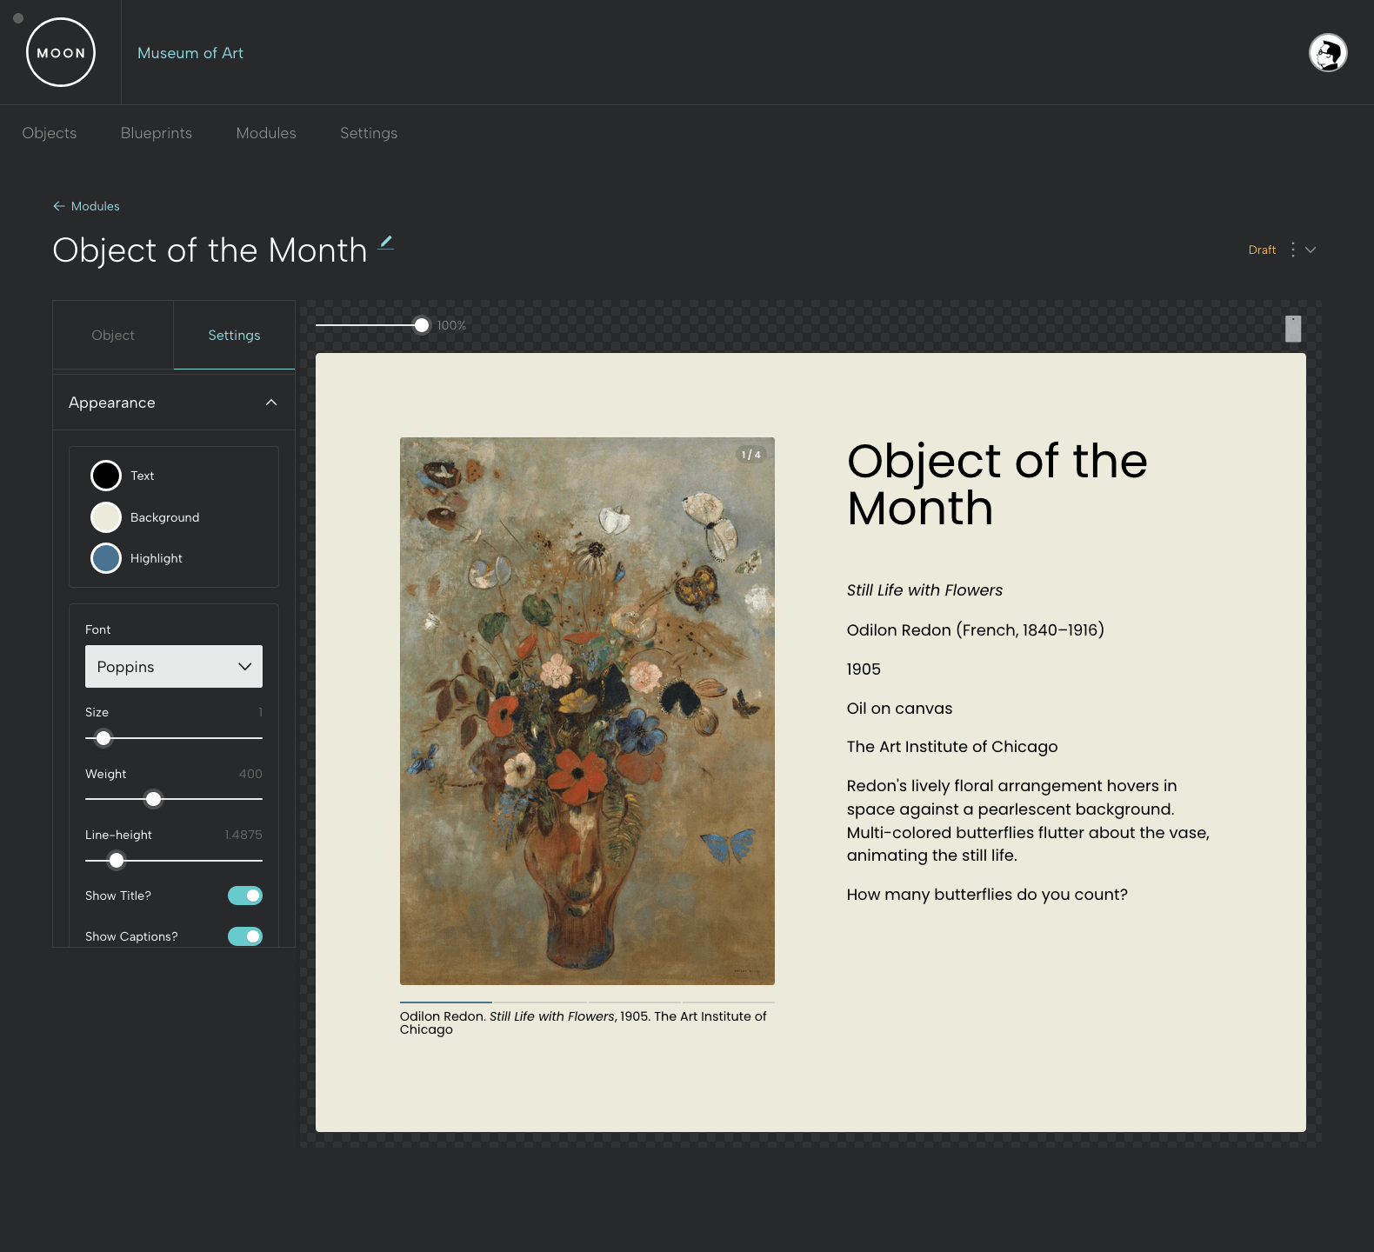Click the Still Life with Flowers painting
1374x1252 pixels.
pos(587,711)
